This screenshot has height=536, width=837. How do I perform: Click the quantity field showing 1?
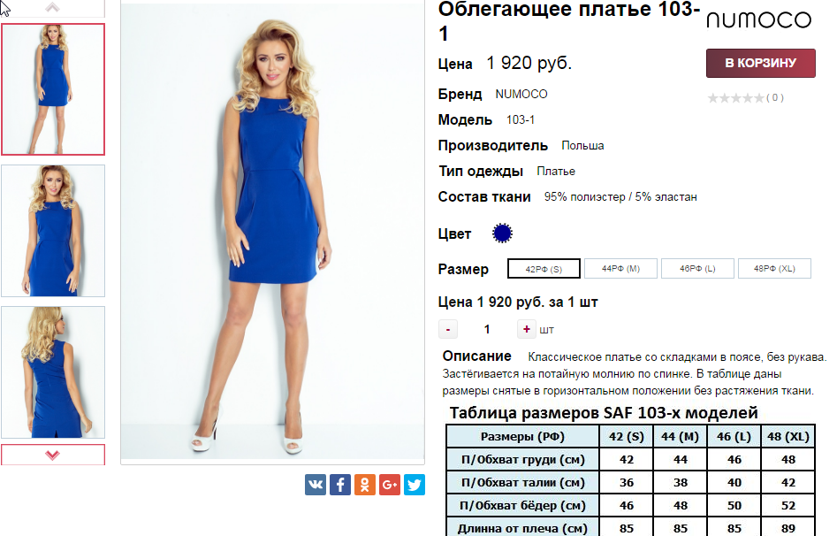(x=487, y=329)
